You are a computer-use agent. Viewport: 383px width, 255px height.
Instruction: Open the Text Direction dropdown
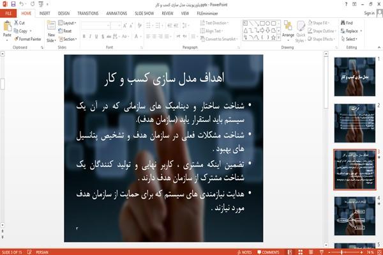click(x=214, y=23)
